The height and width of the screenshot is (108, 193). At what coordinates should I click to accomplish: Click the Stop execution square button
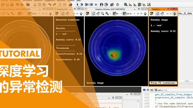(x=96, y=4)
